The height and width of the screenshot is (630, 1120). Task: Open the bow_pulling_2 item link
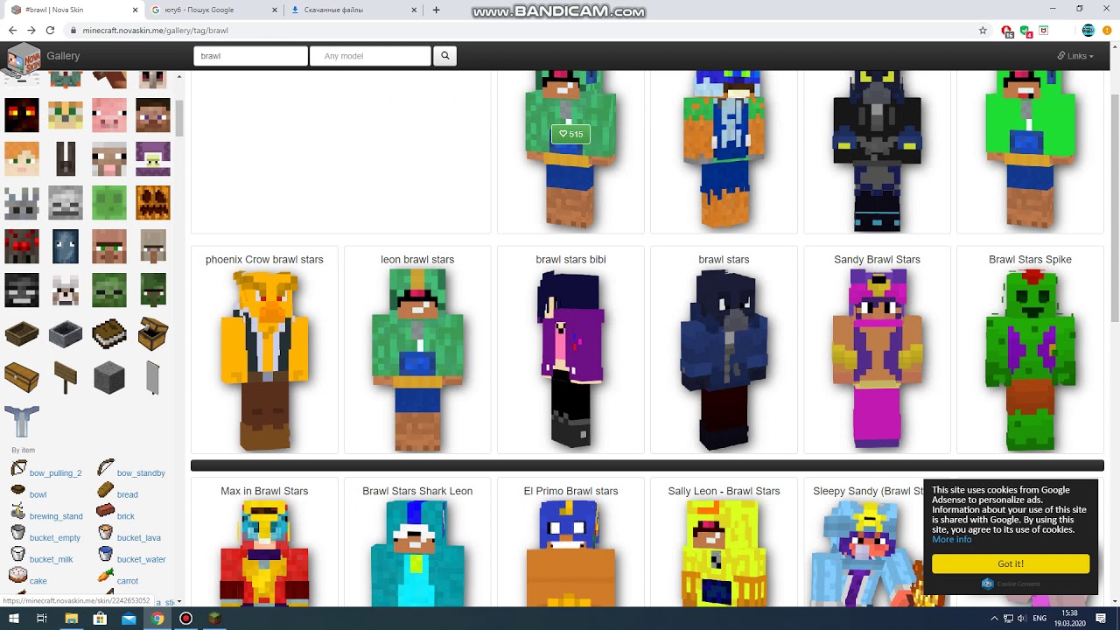tap(55, 473)
